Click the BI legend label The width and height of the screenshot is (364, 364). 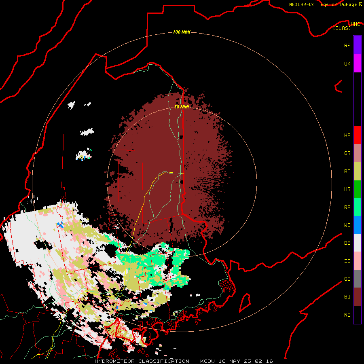(x=347, y=297)
